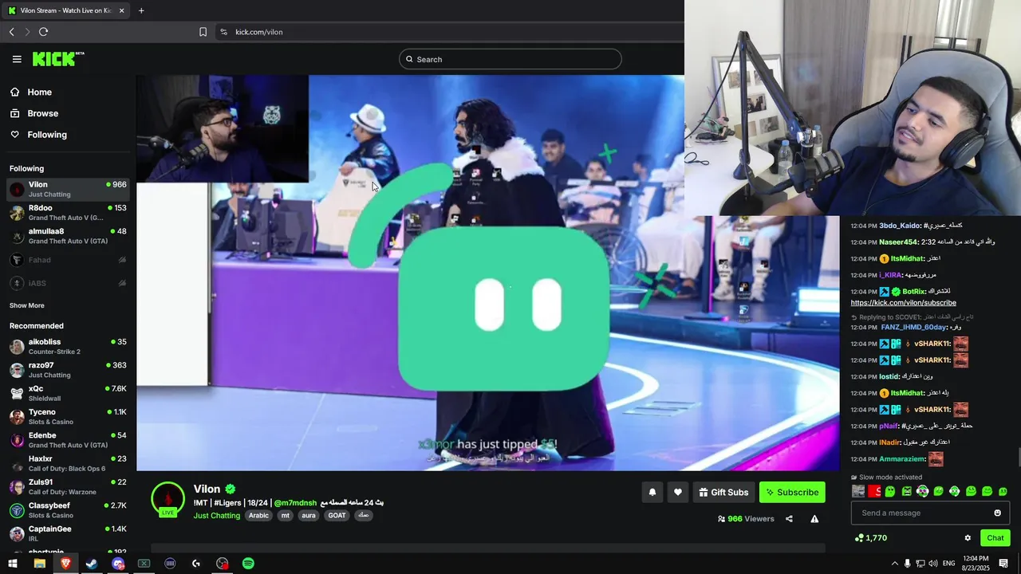Open Windows Start menu
The image size is (1021, 574).
click(x=13, y=564)
